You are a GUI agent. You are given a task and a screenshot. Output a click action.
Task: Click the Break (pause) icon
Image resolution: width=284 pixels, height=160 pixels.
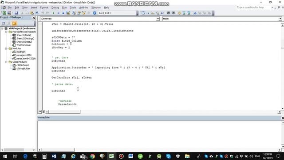point(58,13)
